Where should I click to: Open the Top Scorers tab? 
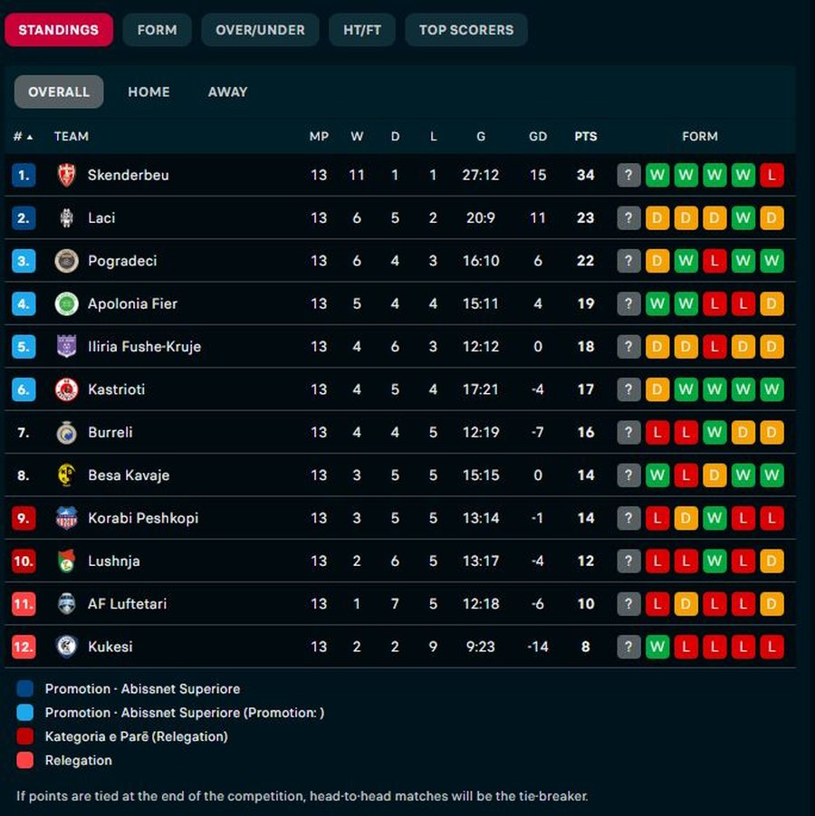[465, 30]
